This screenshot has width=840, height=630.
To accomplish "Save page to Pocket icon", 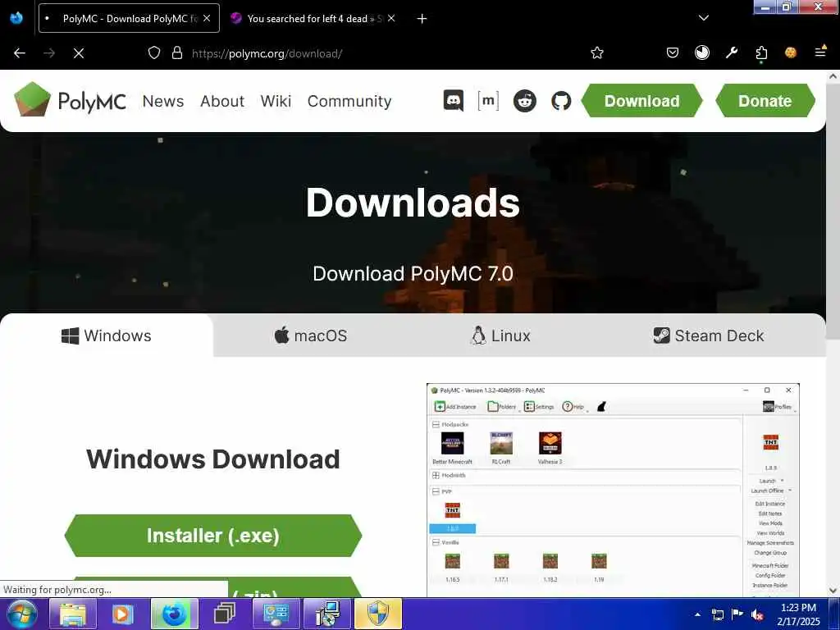I will click(x=673, y=52).
